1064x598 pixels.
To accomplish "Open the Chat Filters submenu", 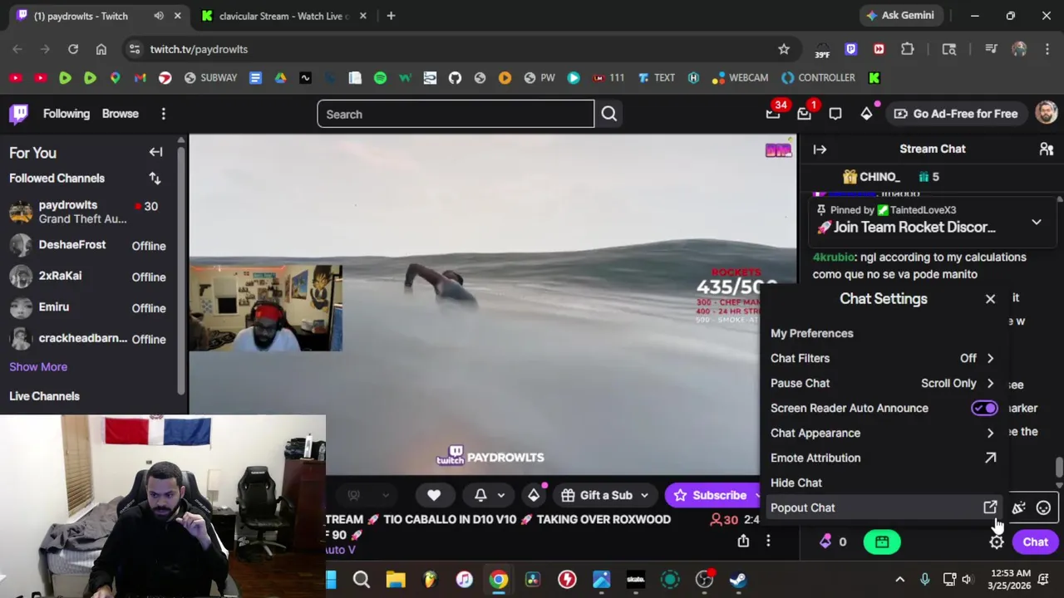I will [883, 358].
